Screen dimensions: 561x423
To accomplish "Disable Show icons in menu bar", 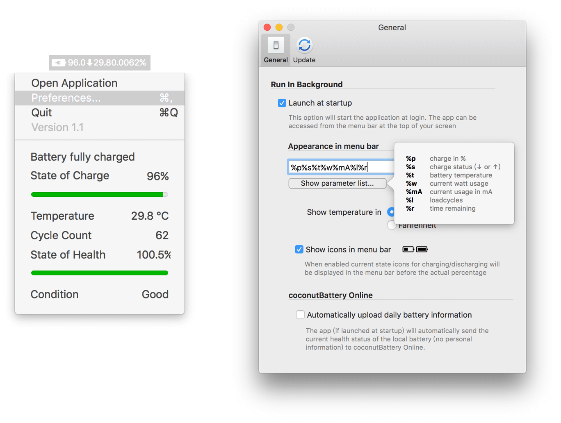I will [x=299, y=249].
